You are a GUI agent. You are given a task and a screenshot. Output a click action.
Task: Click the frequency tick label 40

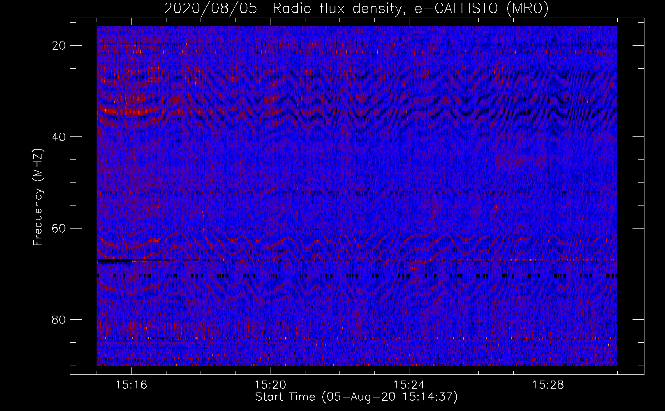click(59, 137)
